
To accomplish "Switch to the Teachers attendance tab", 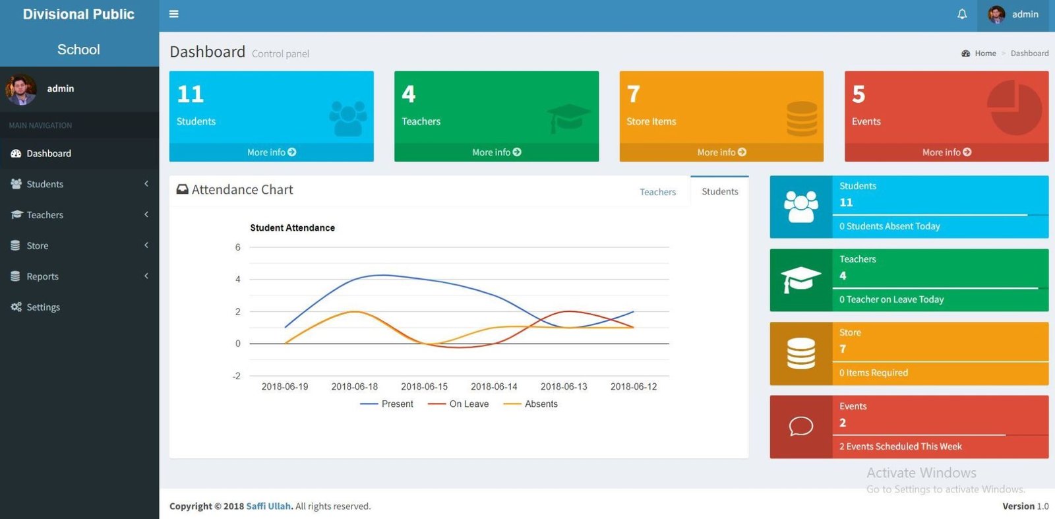I will 657,192.
